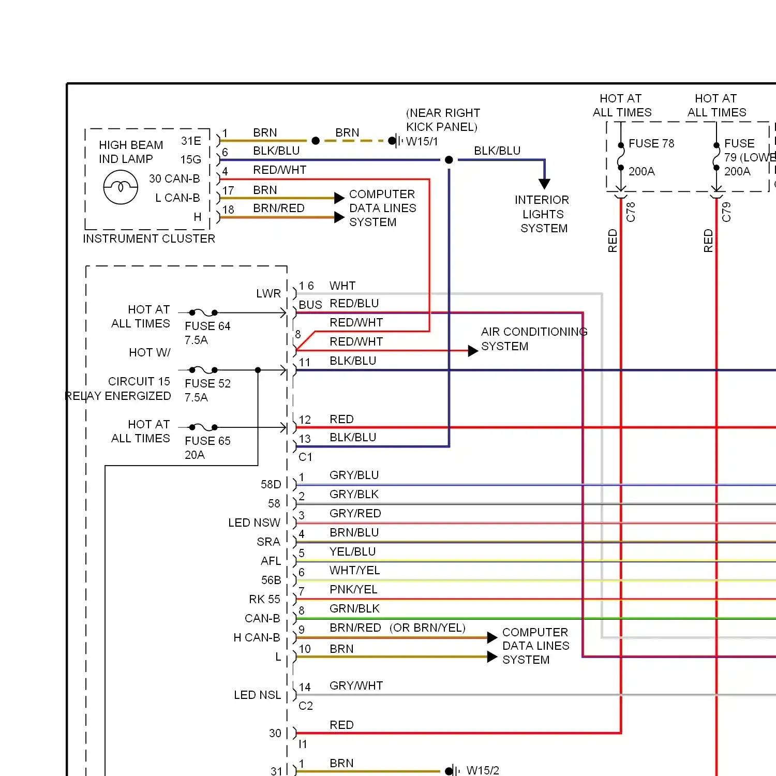This screenshot has width=776, height=776.
Task: Click the LED NSL terminal label
Action: pyautogui.click(x=257, y=695)
